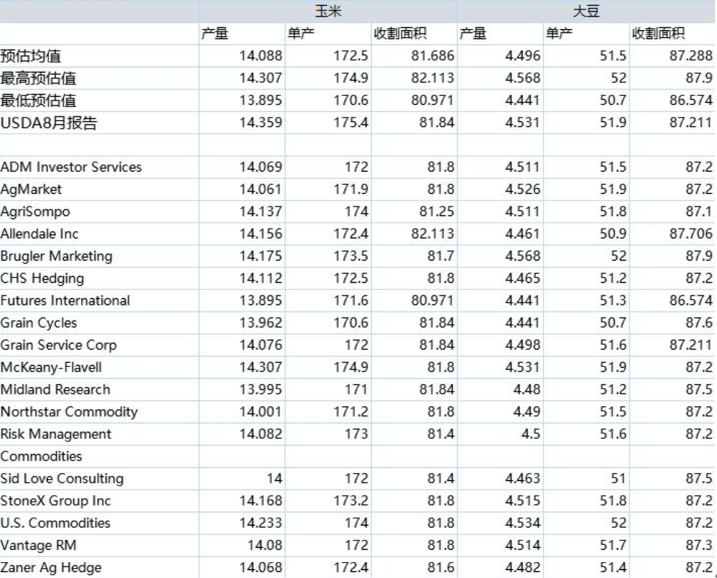Click Sid Love soybean production 4.463
Viewport: 717px width, 578px height.
click(523, 478)
